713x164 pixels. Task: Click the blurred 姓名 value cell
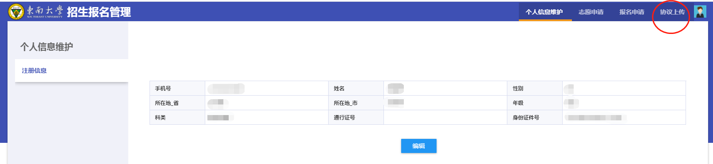click(445, 88)
